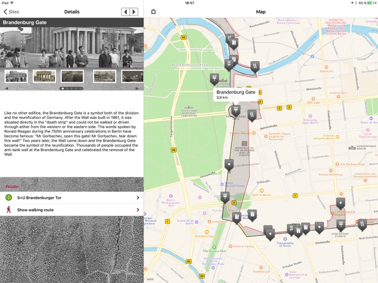Viewport: 378px width, 283px height.
Task: Open the second thumbnail showing the gate columns
Action: [x=44, y=76]
